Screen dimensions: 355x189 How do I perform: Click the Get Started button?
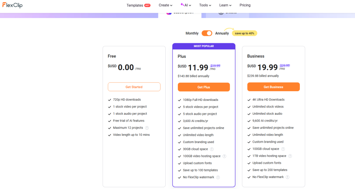point(134,87)
